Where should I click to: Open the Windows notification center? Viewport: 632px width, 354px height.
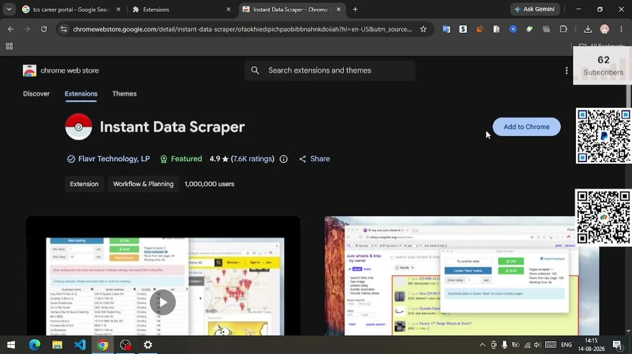617,345
